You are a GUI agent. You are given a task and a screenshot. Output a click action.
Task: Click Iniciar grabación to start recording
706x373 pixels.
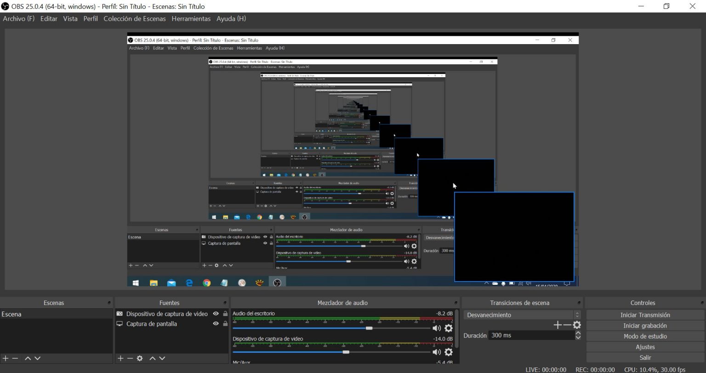click(x=645, y=326)
